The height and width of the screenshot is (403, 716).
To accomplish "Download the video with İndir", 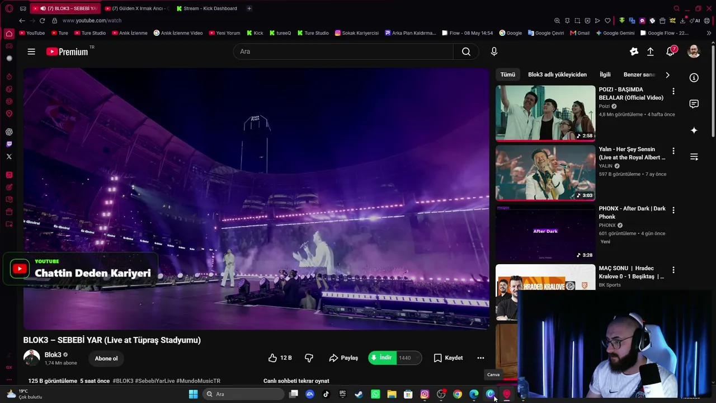I will (382, 358).
